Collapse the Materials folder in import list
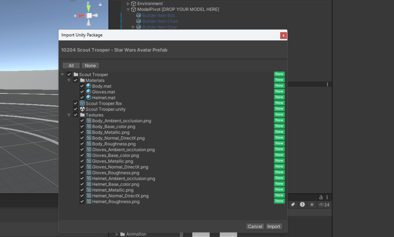Screen dimensions: 394x237 click(69, 80)
